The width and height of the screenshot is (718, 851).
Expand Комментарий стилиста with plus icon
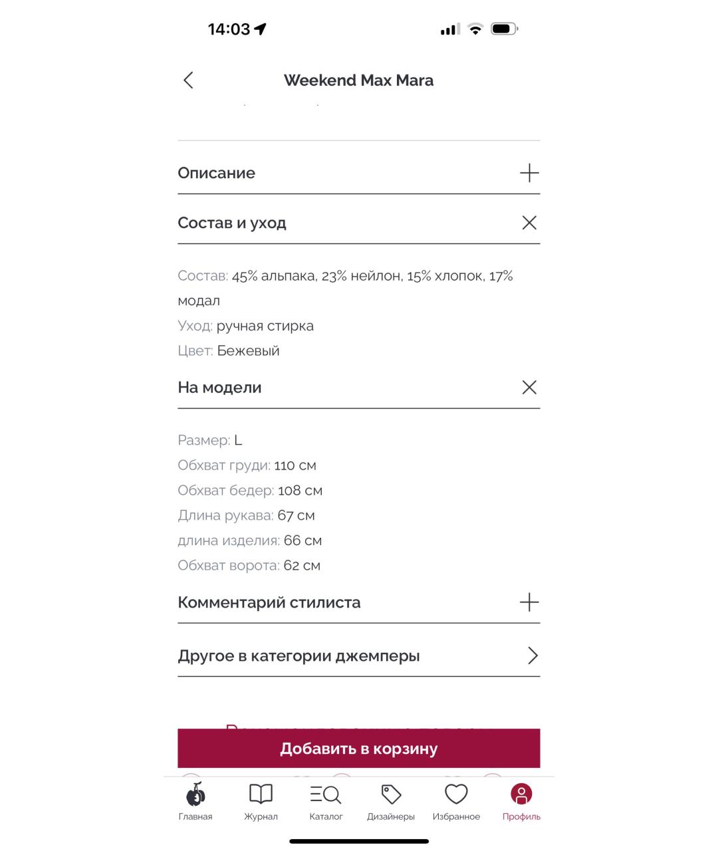point(529,602)
